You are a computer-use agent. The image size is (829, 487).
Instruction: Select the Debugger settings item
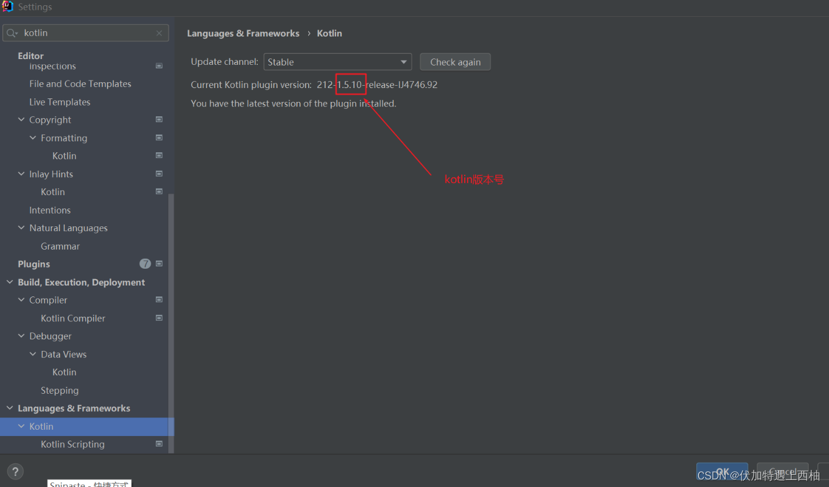click(50, 336)
